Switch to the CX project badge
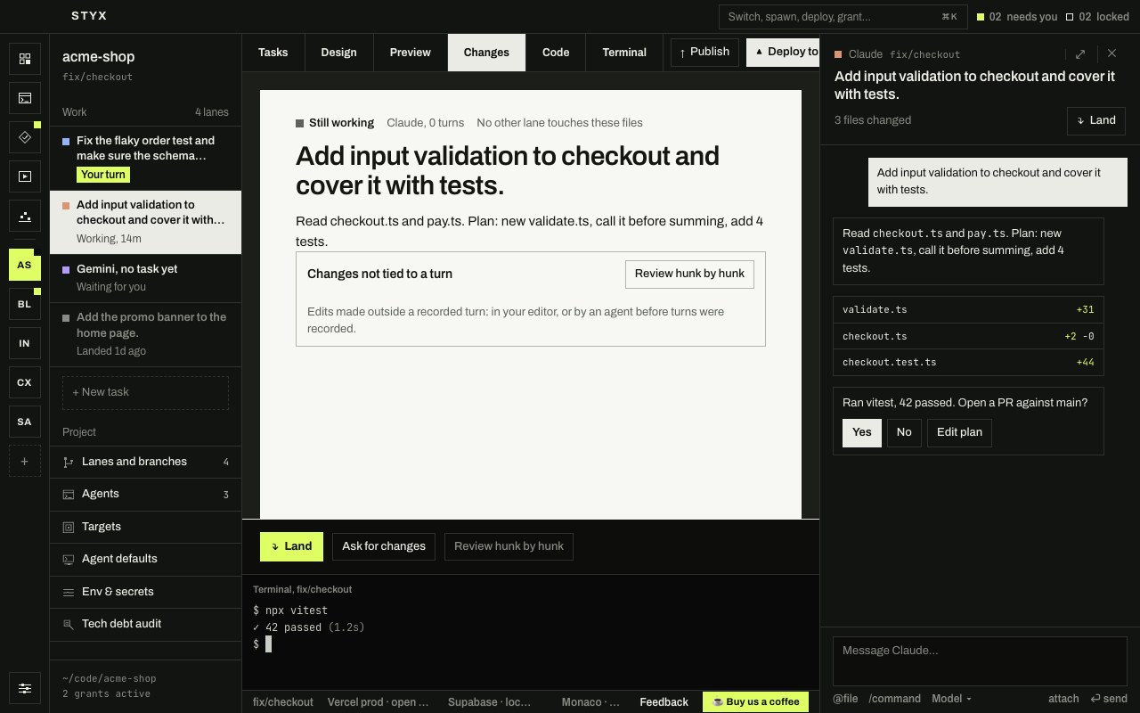 25,382
